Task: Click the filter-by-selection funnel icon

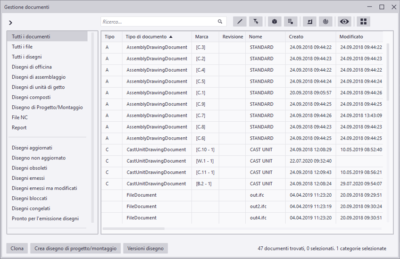Action: pos(256,22)
